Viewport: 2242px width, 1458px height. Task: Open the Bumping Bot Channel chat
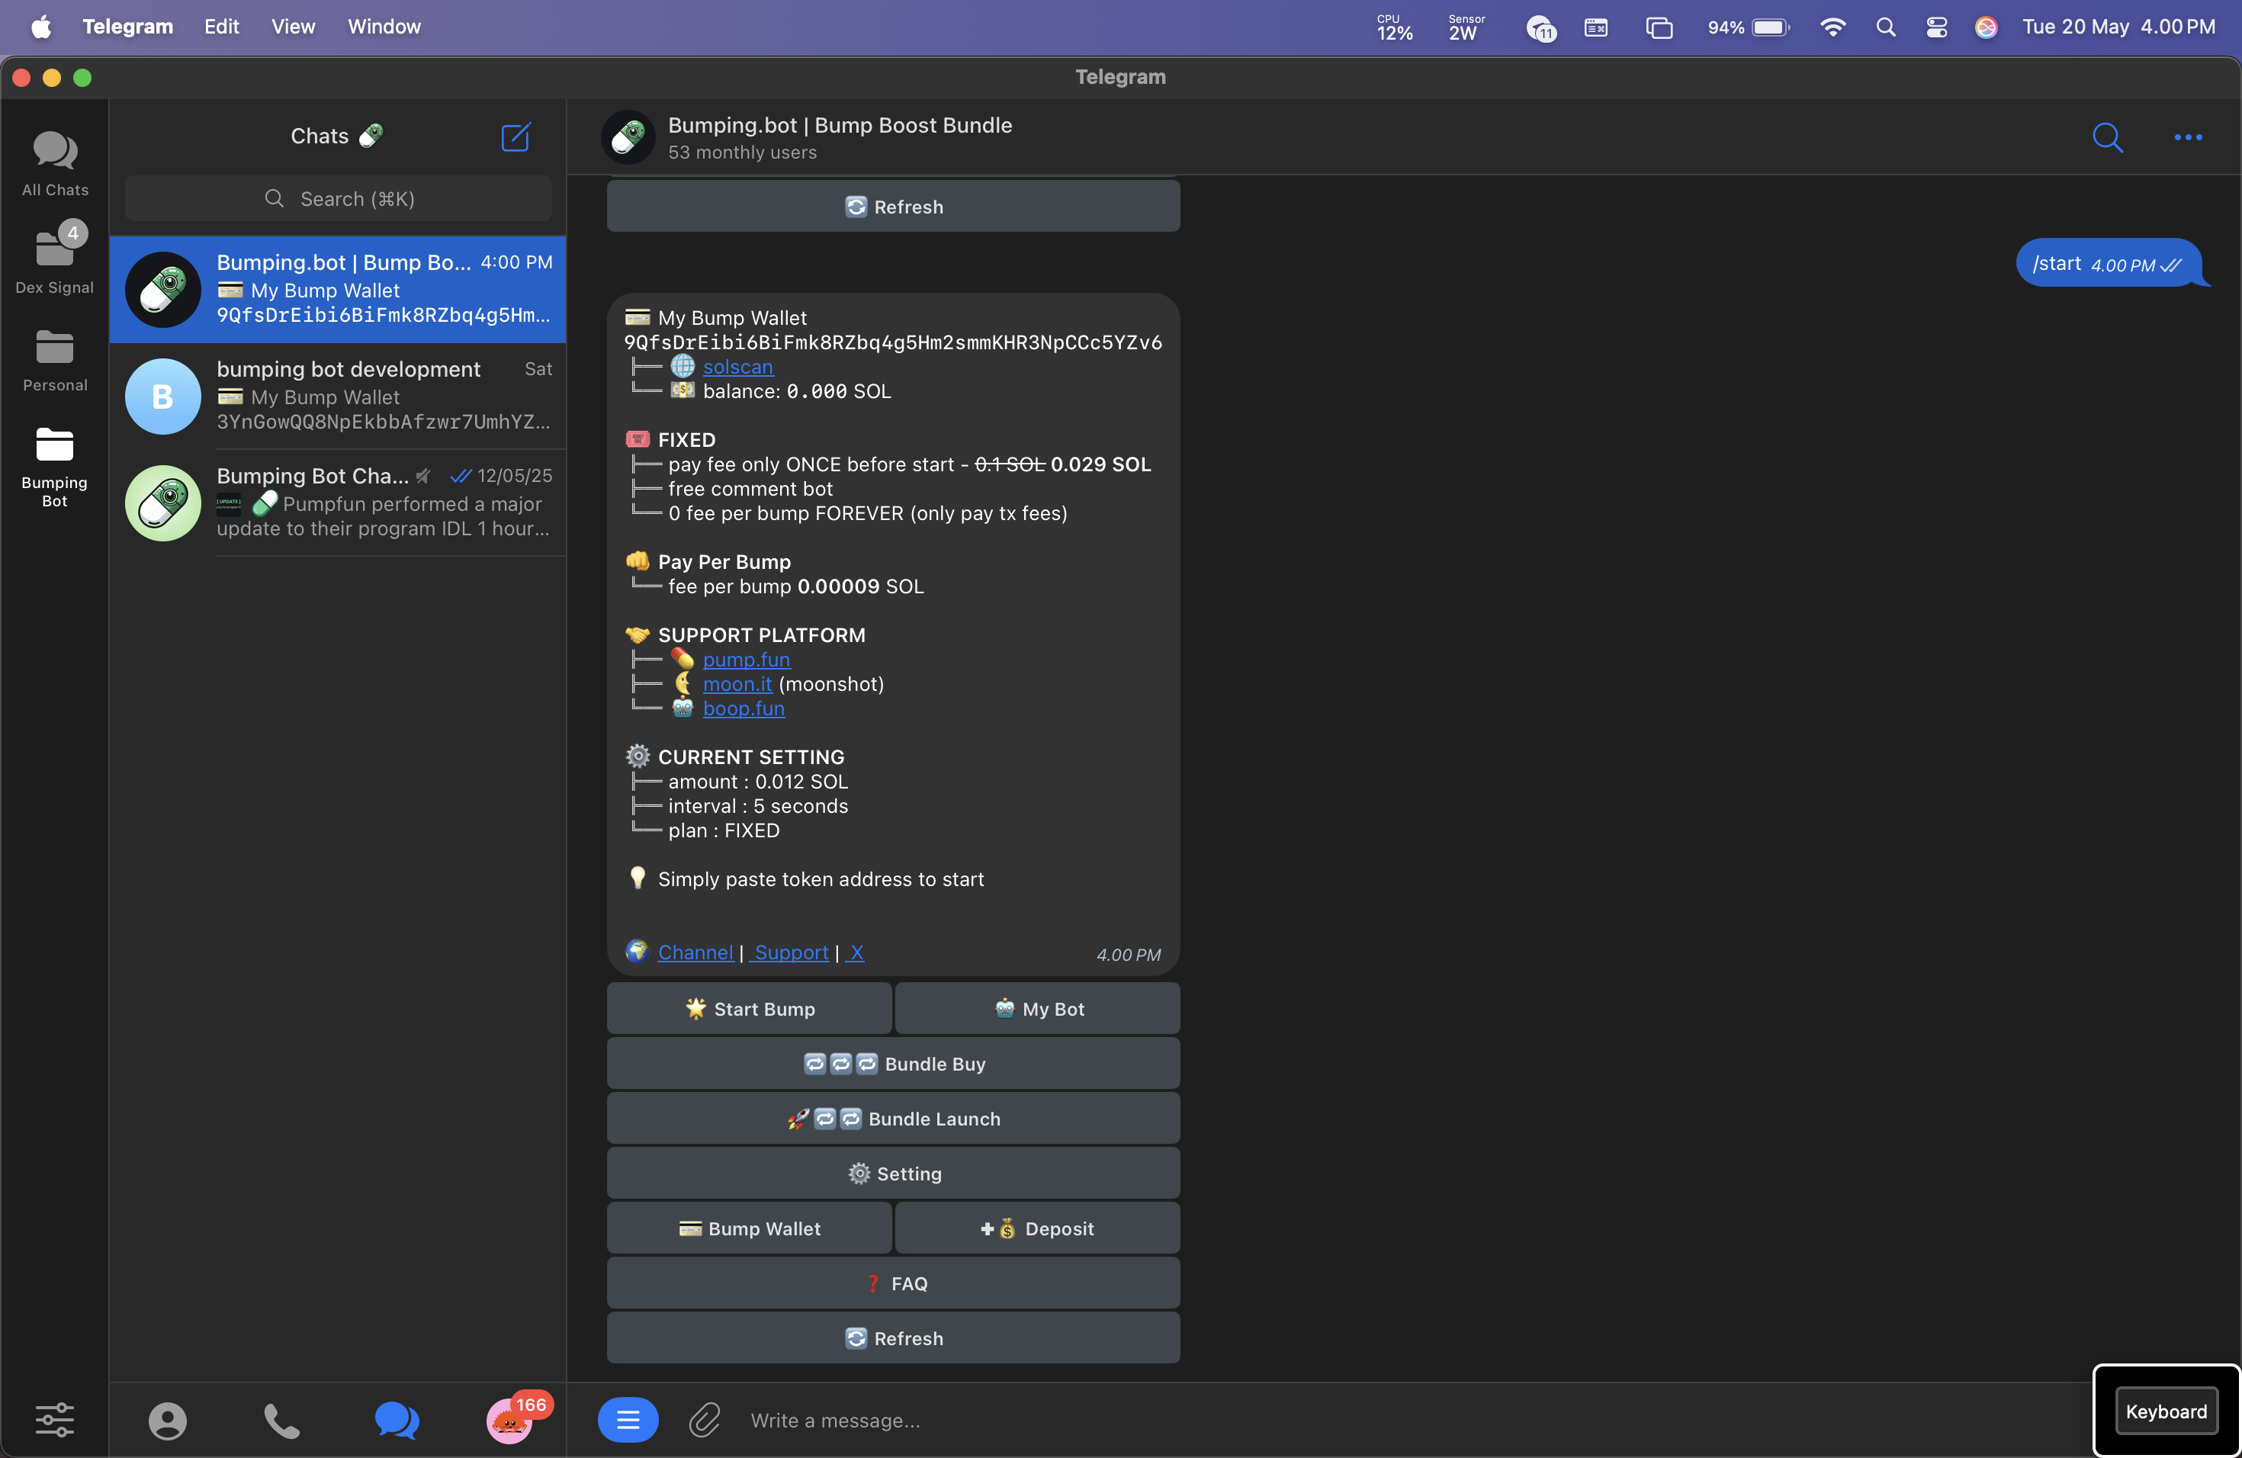tap(338, 502)
